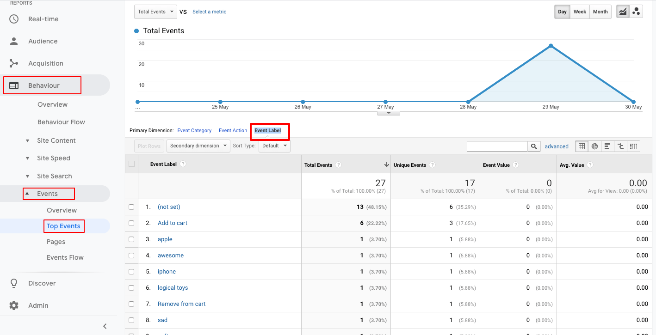Switch to the motion chart view

tap(636, 11)
